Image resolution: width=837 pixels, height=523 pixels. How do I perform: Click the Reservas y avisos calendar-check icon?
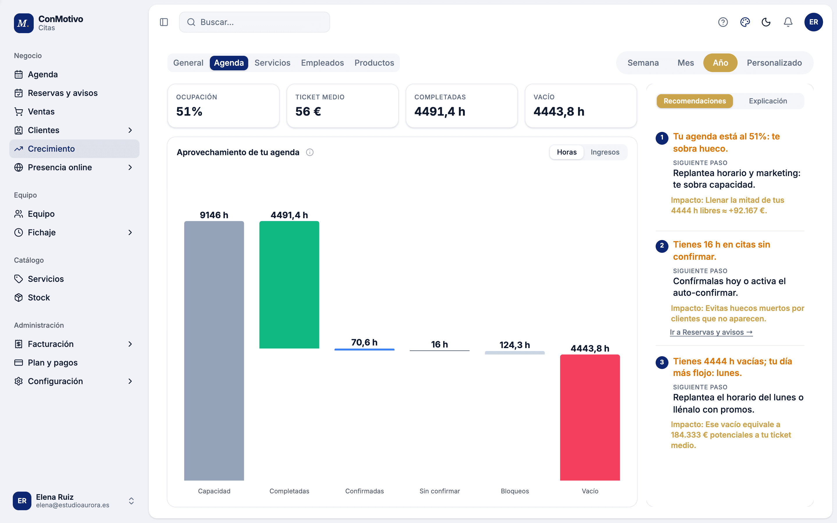tap(19, 93)
